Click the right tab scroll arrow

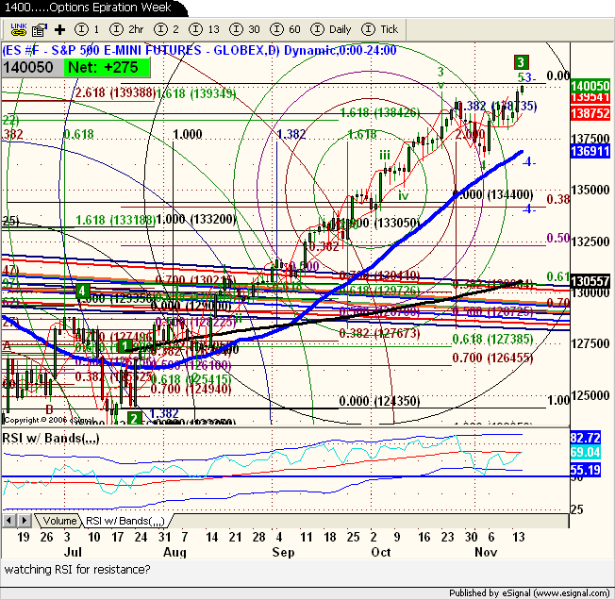(23, 520)
